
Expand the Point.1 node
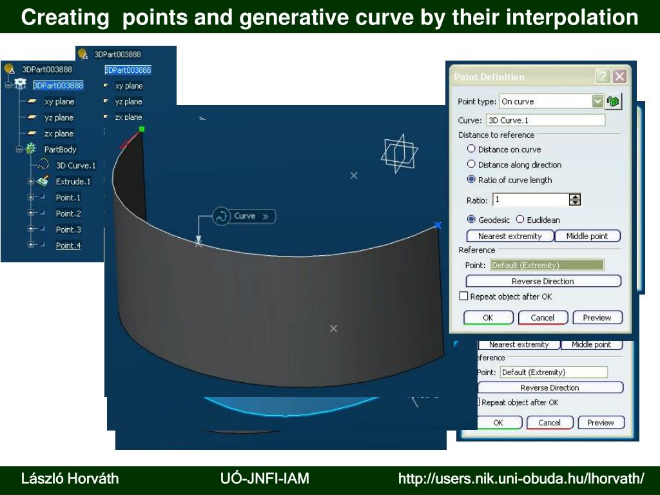[x=30, y=197]
